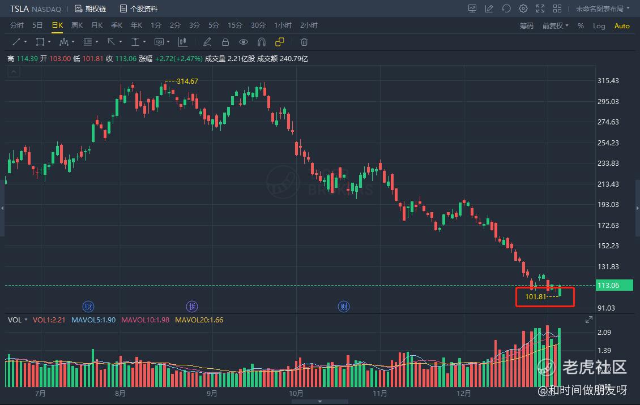Select the wave pattern drawing tool
The width and height of the screenshot is (640, 405).
point(63,42)
